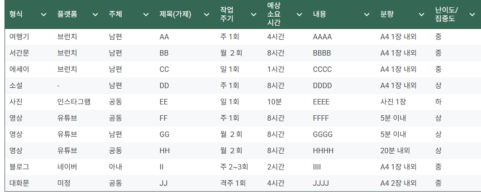Expand the 주체 column filter chevron
Viewport: 481px width, 193px height.
point(146,14)
